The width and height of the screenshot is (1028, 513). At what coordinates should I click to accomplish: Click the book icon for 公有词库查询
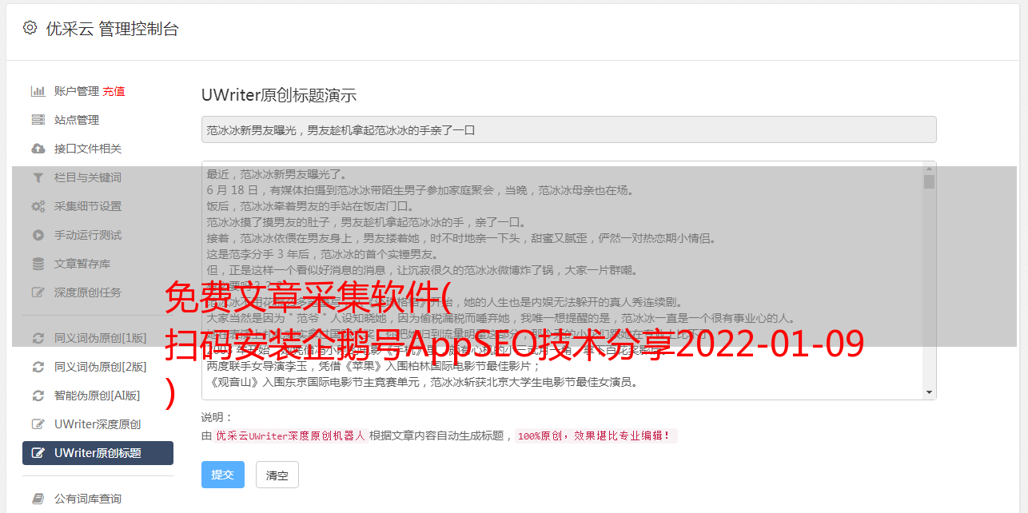point(38,499)
